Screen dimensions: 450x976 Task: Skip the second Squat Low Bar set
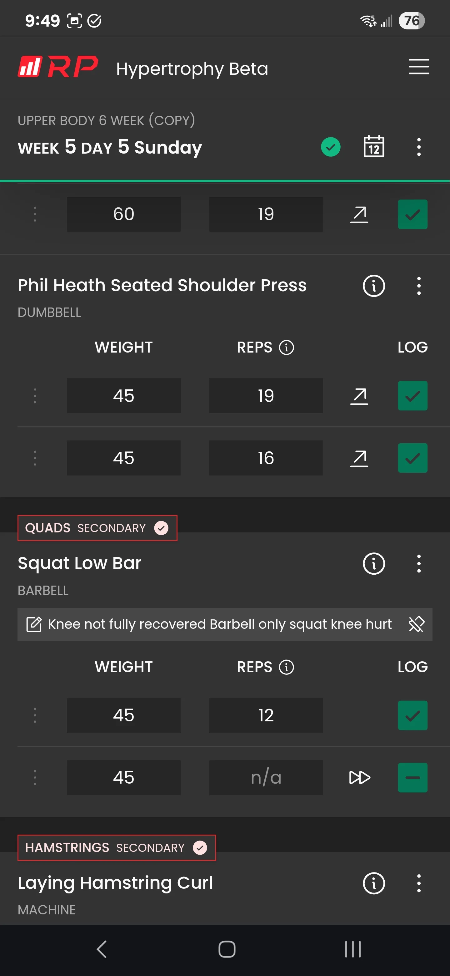click(359, 777)
